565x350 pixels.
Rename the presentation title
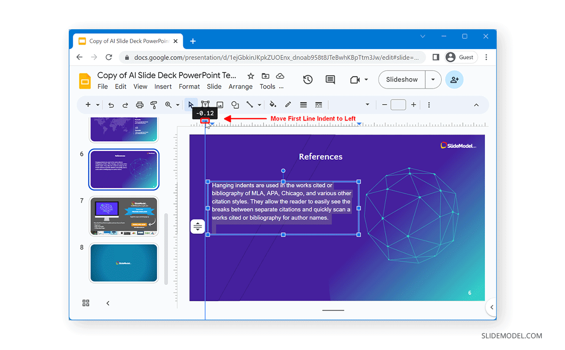click(167, 75)
